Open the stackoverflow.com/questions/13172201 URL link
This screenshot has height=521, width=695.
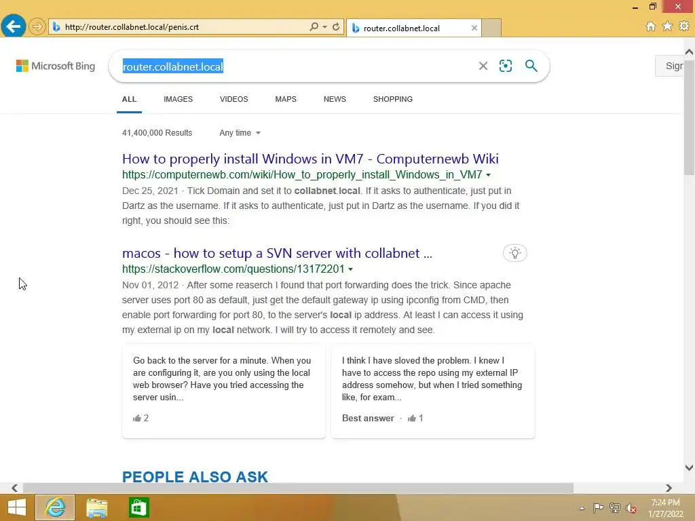pyautogui.click(x=233, y=269)
